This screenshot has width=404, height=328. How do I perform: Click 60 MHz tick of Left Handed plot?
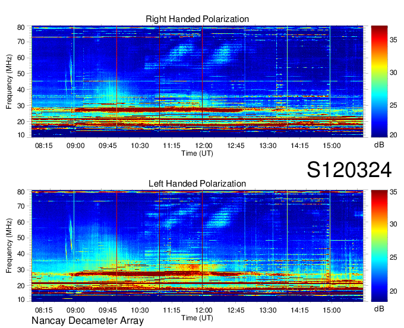(x=21, y=222)
